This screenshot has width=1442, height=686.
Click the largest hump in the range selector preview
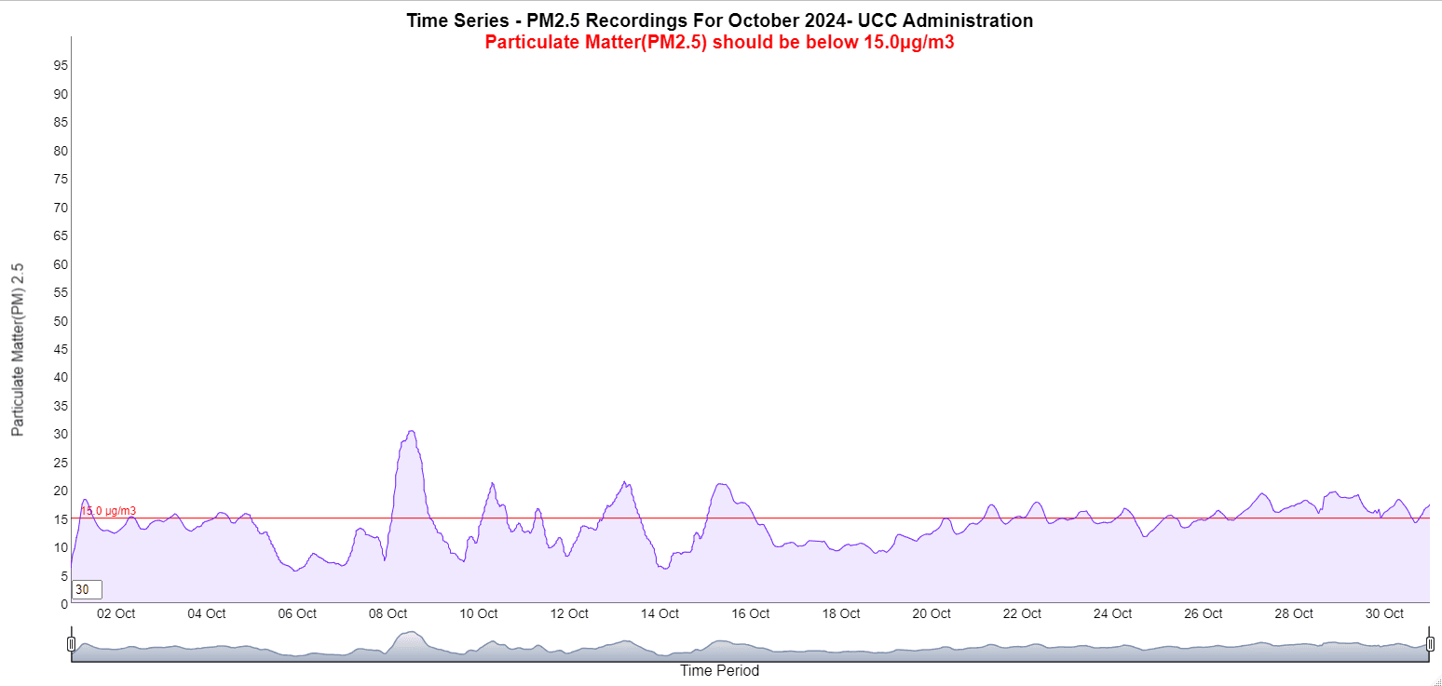click(x=410, y=642)
